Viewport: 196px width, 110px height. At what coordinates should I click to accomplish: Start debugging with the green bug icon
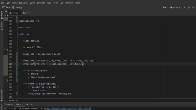click(189, 7)
